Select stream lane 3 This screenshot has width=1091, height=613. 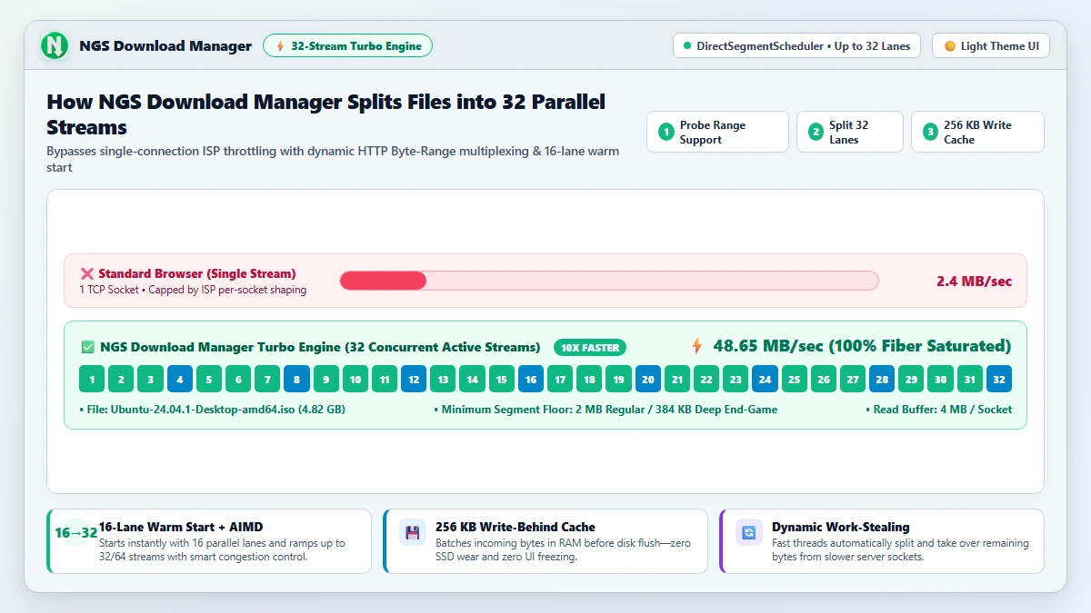pyautogui.click(x=150, y=379)
